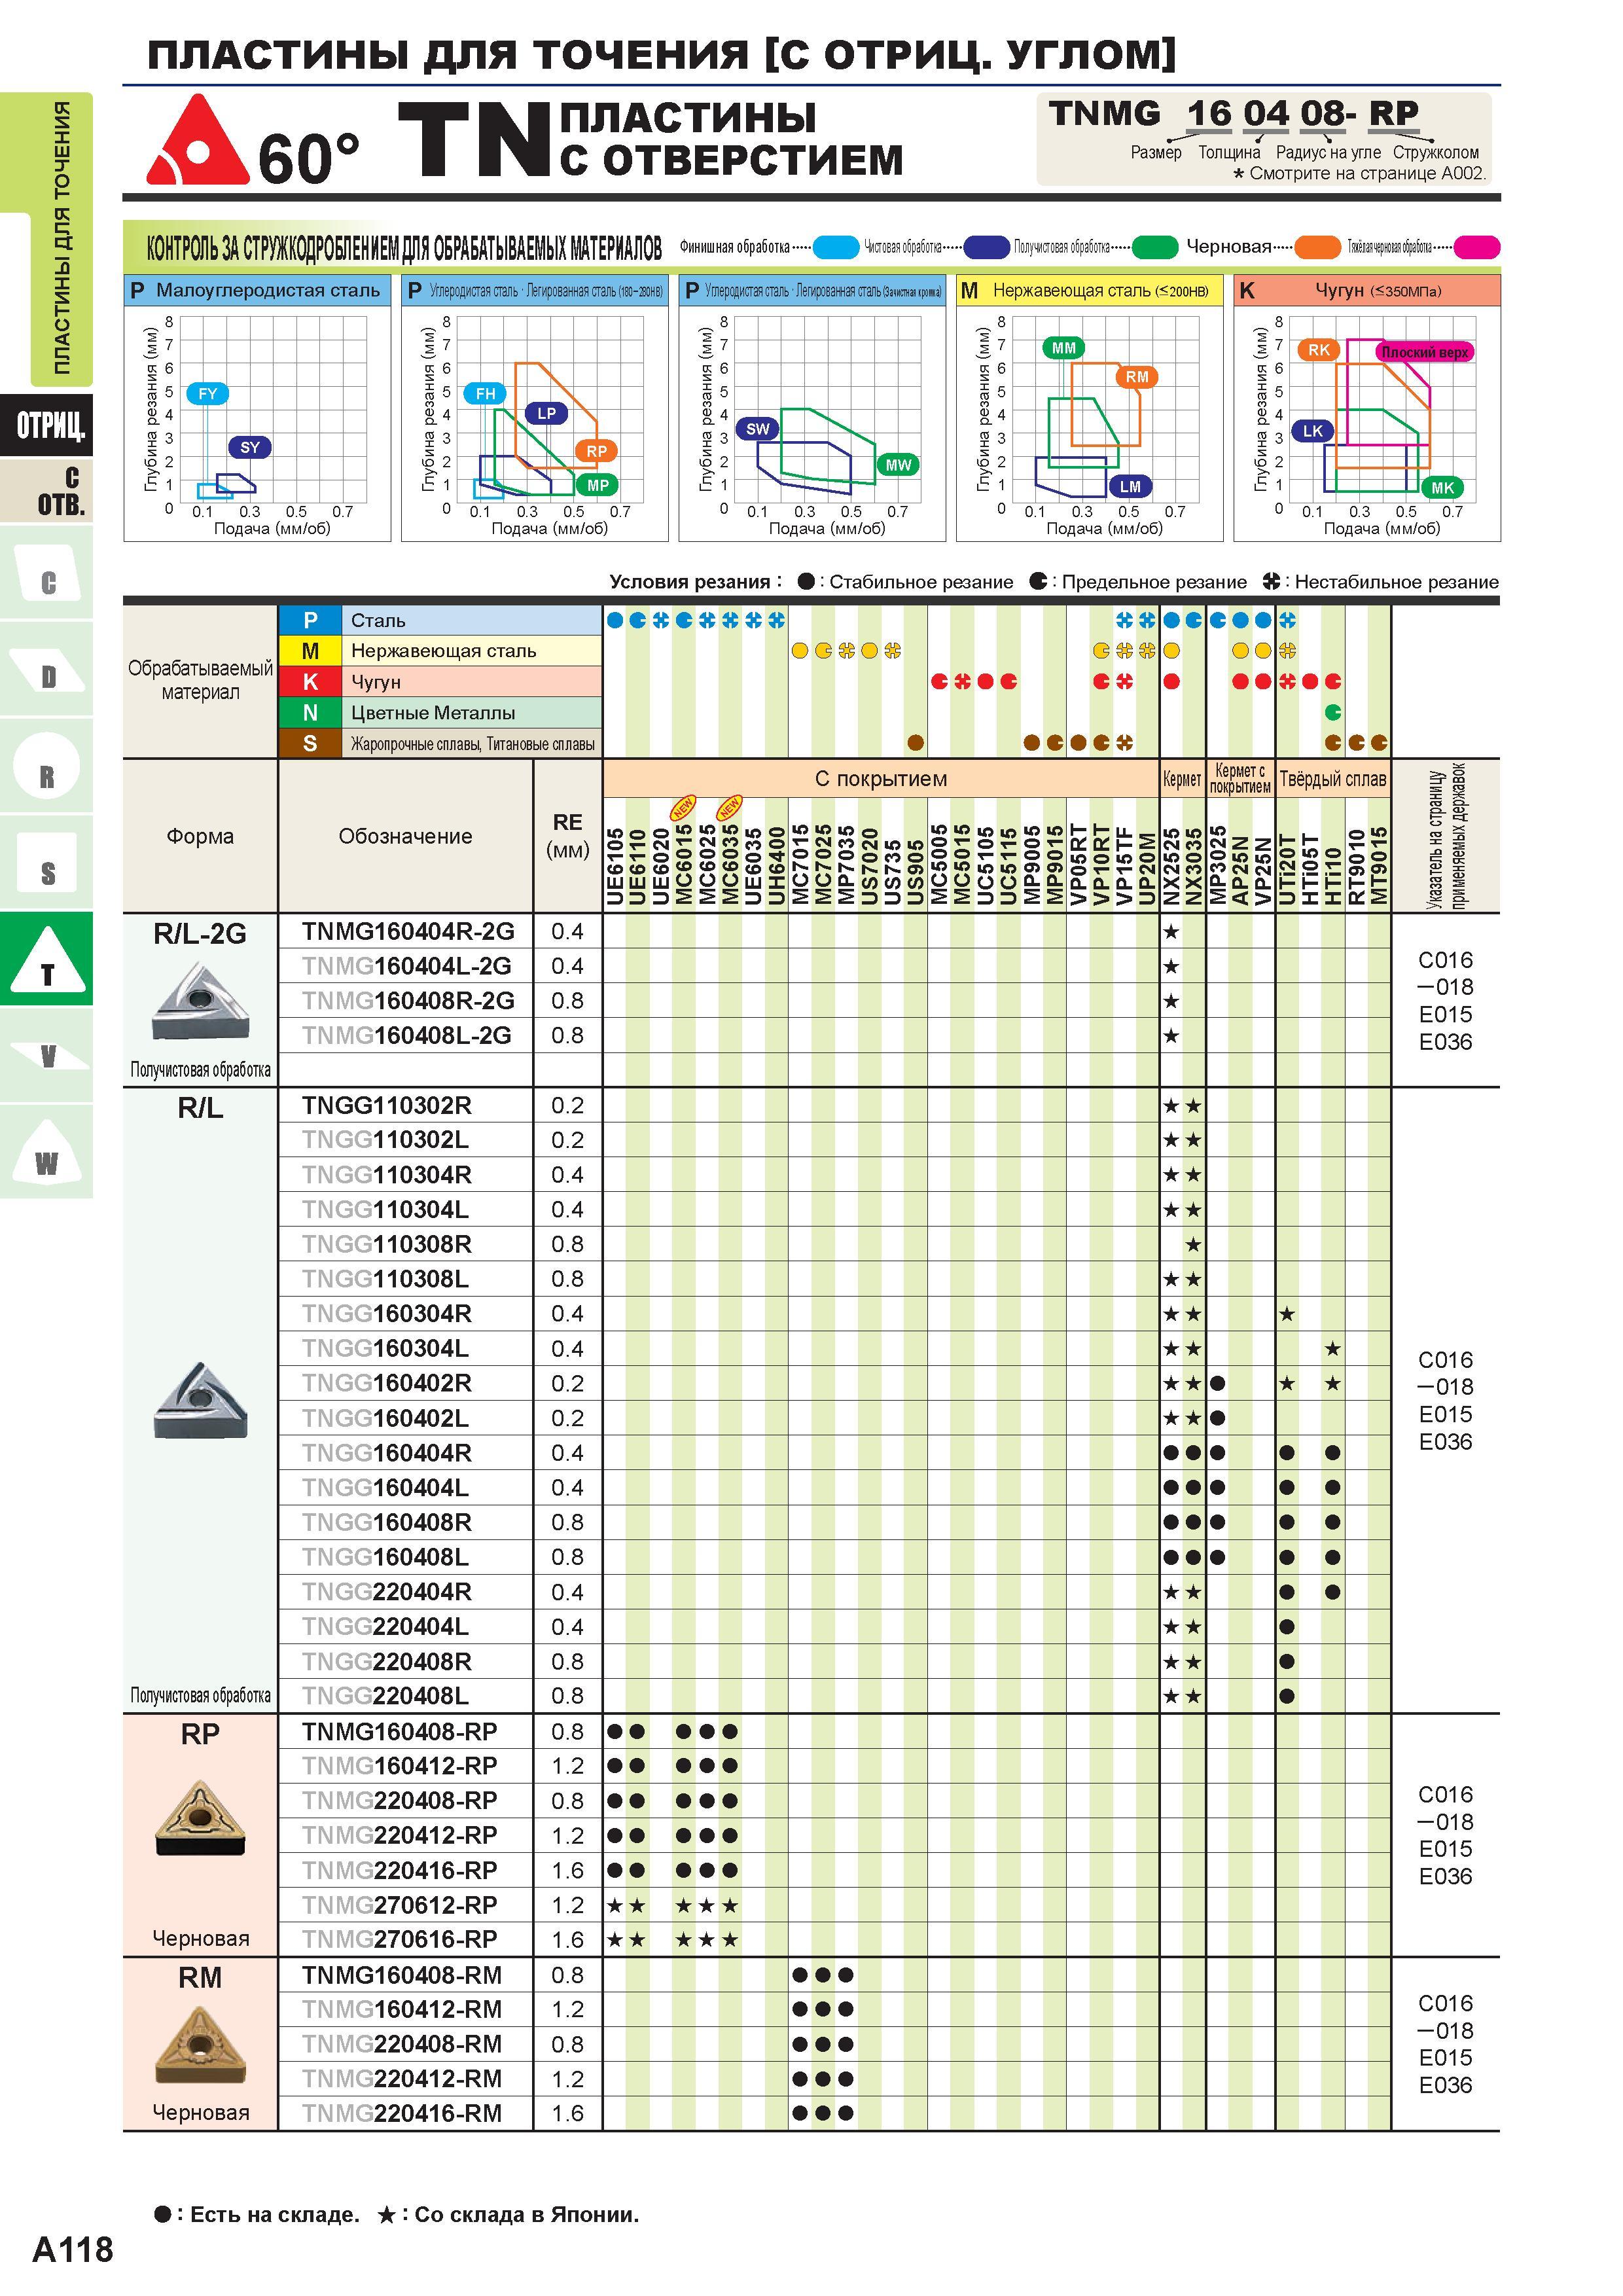Click the R/L grey TNGG insert image
The width and height of the screenshot is (1623, 2296).
(201, 1400)
